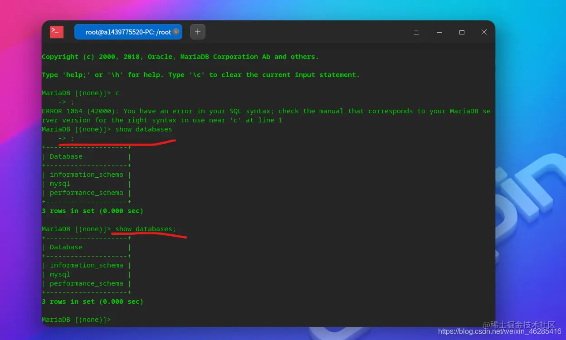This screenshot has height=340, width=566.
Task: Click the first Database table header
Action: [x=66, y=156]
